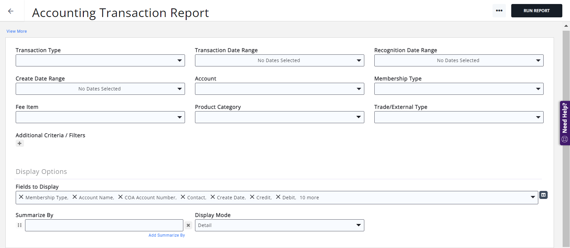
Task: Click the Summarize By drag handle
Action: click(x=20, y=225)
